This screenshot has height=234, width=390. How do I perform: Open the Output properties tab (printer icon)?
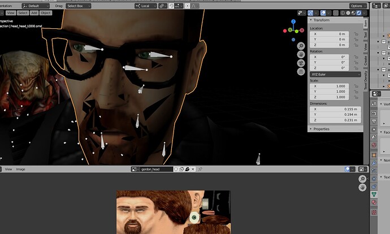click(374, 121)
